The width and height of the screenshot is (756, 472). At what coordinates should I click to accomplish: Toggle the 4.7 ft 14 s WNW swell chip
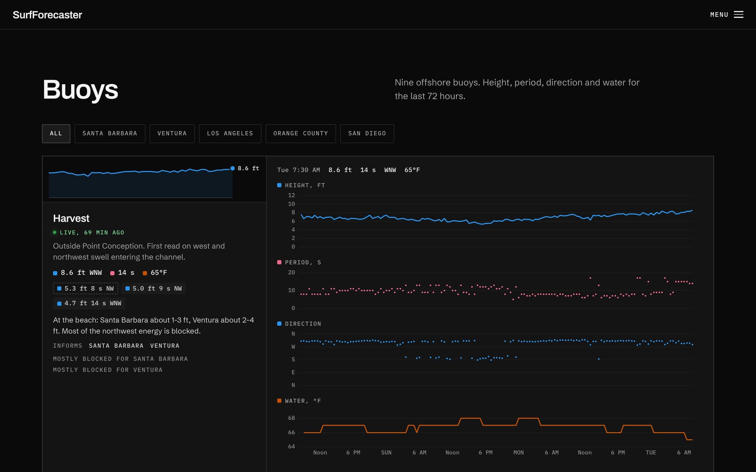[x=89, y=303]
